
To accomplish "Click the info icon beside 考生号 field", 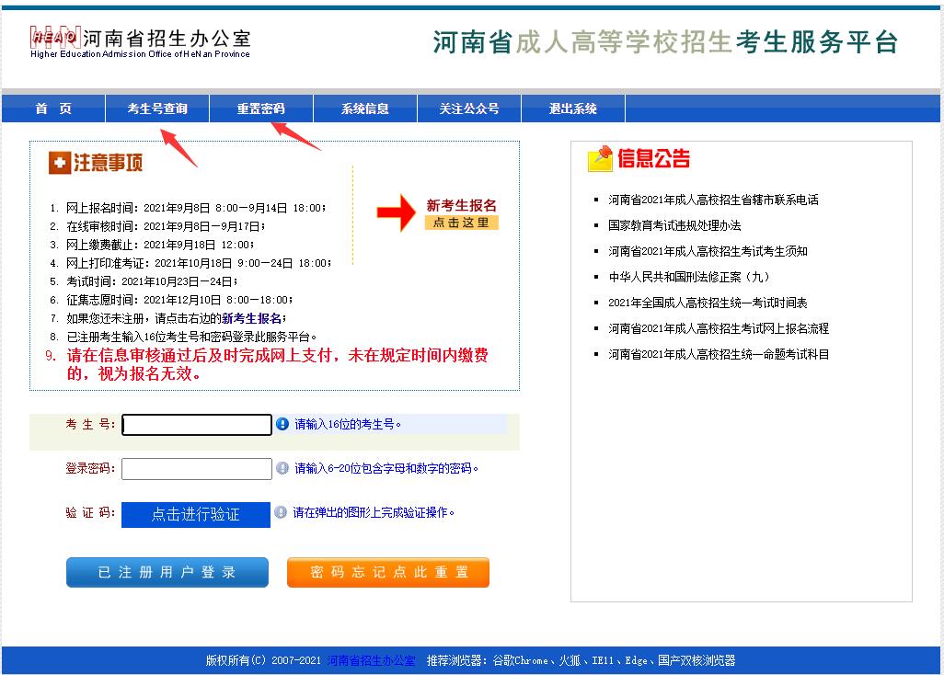I will tap(282, 424).
